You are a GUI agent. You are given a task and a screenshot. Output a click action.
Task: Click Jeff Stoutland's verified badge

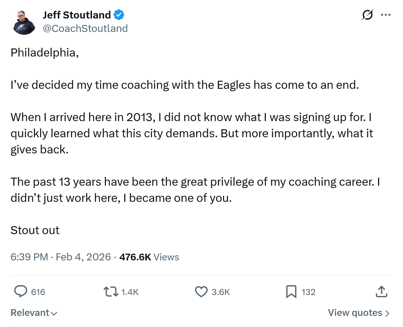click(x=118, y=14)
